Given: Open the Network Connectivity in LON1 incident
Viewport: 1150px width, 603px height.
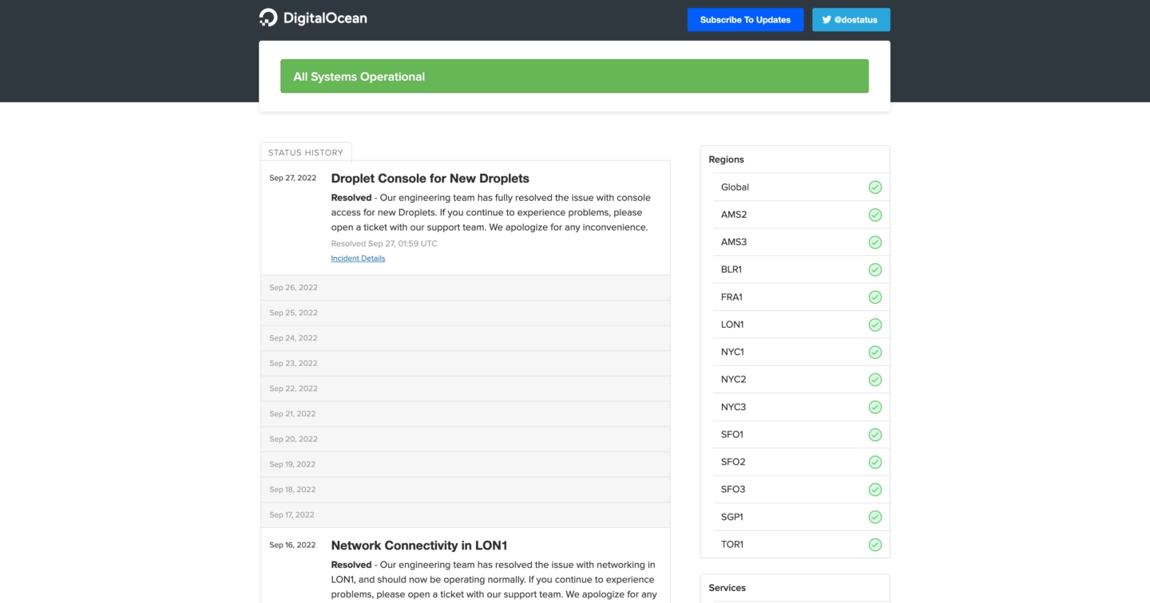Looking at the screenshot, I should (419, 546).
